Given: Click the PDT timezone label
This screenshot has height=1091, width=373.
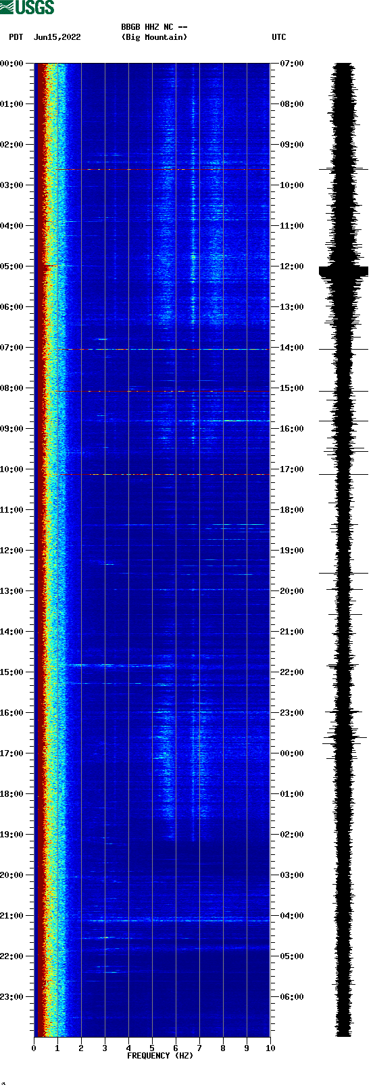Looking at the screenshot, I should click(16, 37).
